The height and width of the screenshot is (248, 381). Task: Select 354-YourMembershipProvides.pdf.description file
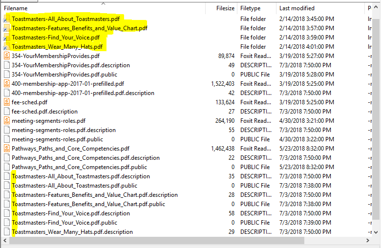[x=70, y=65]
